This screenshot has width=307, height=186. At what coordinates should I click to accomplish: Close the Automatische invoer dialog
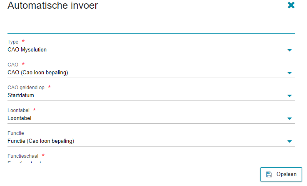(291, 5)
